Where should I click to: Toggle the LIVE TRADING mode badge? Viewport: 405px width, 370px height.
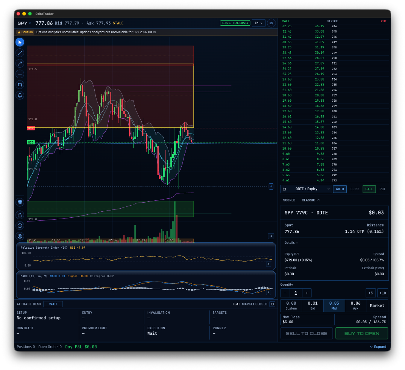tap(235, 23)
